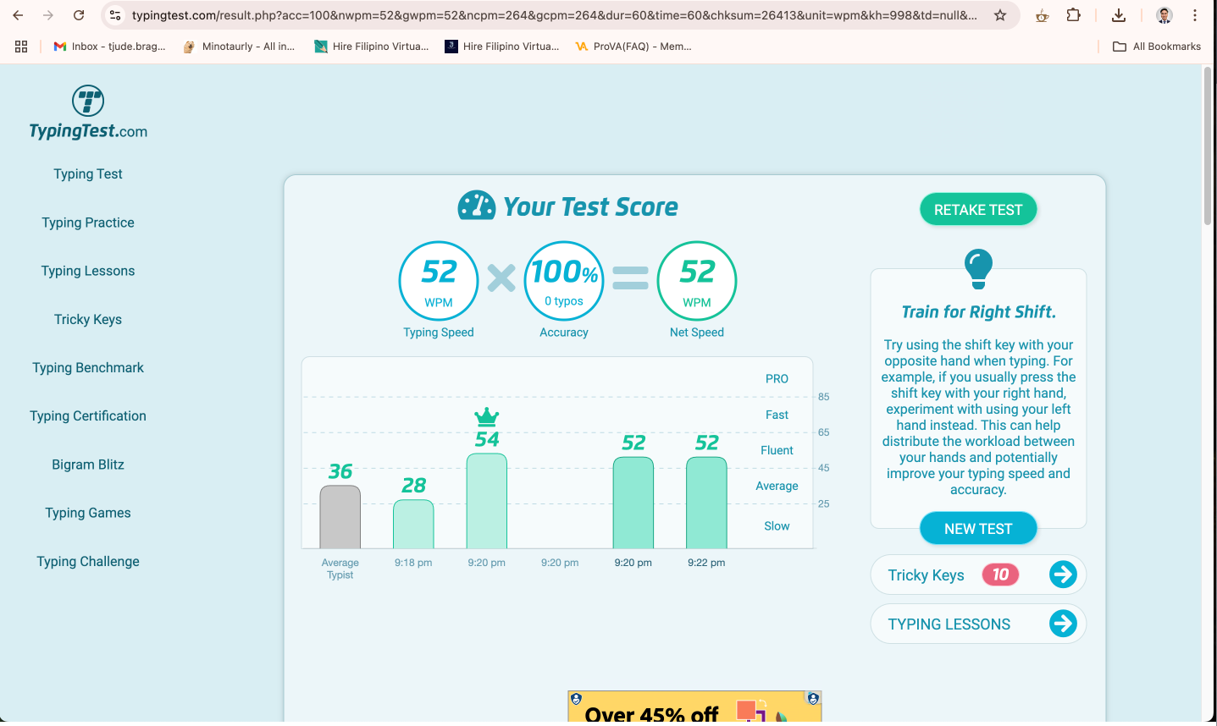Click the 100% Accuracy circle
The height and width of the screenshot is (726, 1217).
[564, 281]
